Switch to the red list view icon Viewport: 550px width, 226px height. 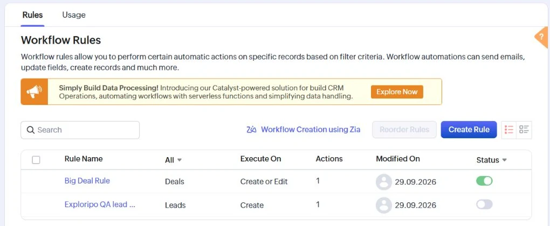[x=509, y=130]
